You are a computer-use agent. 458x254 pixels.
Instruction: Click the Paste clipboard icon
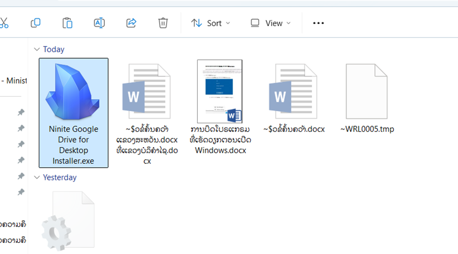[x=67, y=23]
